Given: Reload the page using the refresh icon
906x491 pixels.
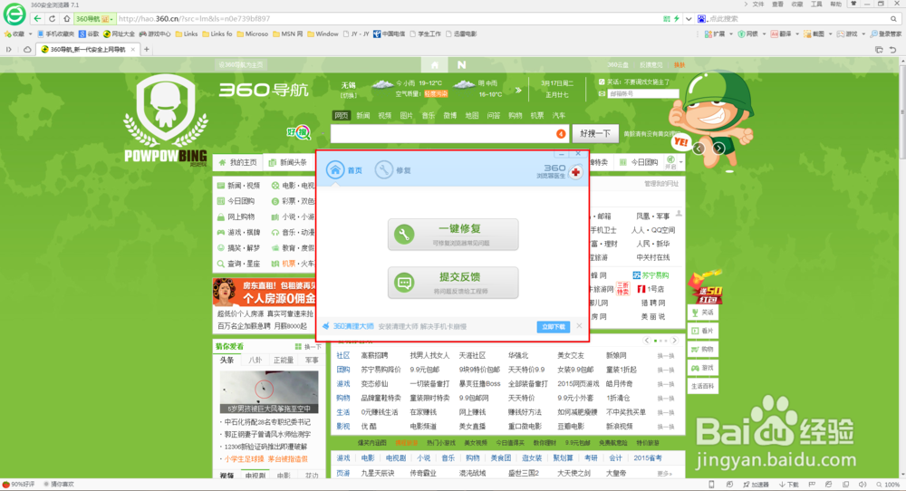Looking at the screenshot, I should coord(52,18).
